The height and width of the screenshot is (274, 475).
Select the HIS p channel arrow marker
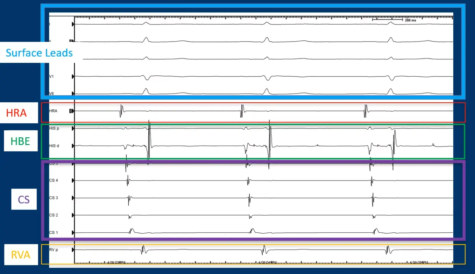(73, 128)
